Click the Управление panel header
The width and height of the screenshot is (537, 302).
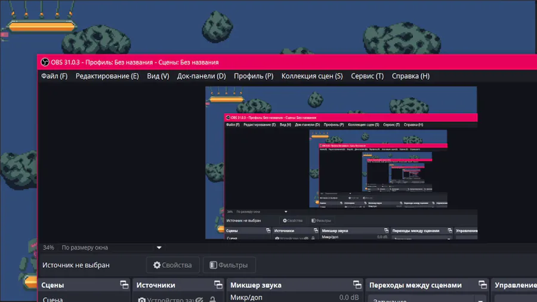[516, 285]
